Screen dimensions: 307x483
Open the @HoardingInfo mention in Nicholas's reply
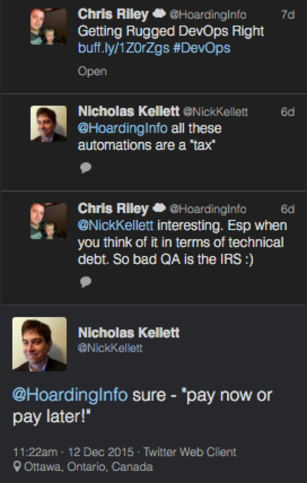[x=123, y=128]
